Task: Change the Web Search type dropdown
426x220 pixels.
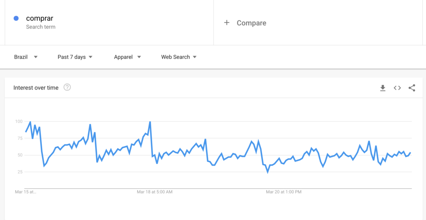Action: point(179,57)
